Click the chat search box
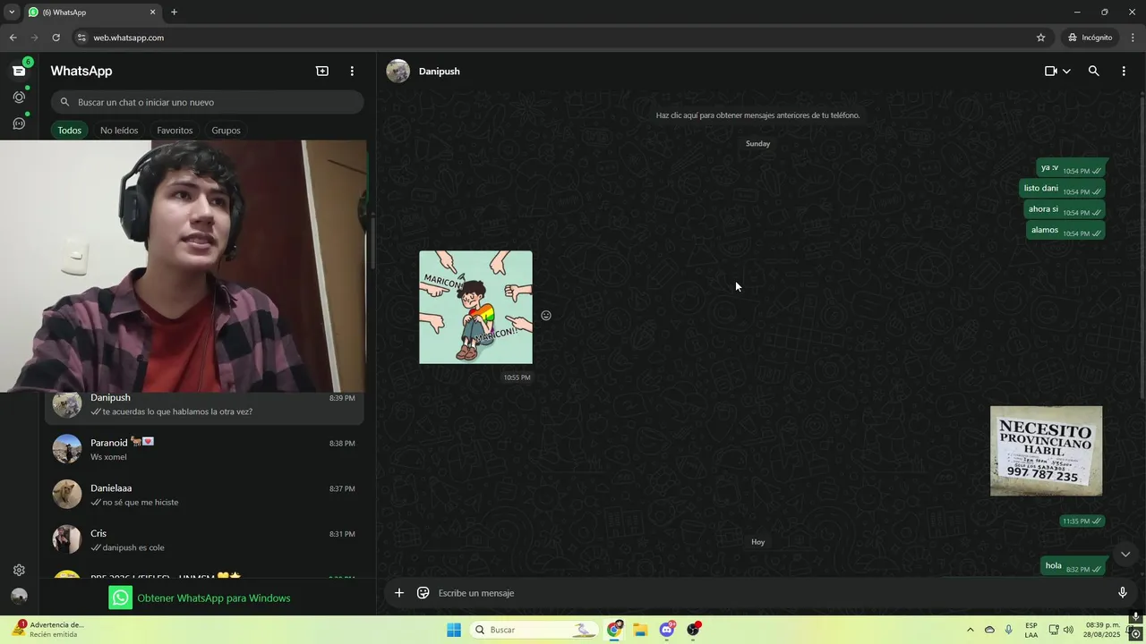The width and height of the screenshot is (1146, 644). pyautogui.click(x=207, y=102)
